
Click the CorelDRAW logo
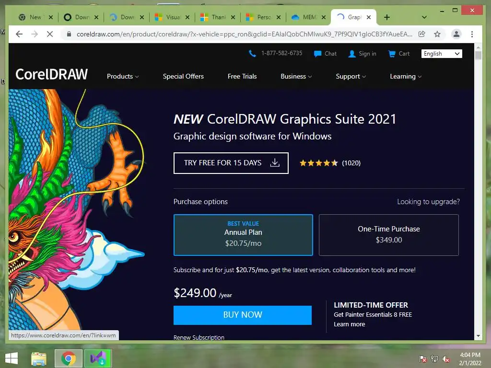coord(52,74)
